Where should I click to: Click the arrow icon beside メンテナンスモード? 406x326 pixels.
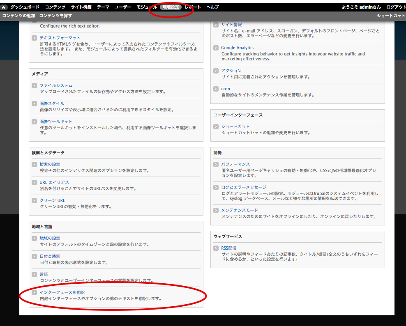tap(216, 210)
